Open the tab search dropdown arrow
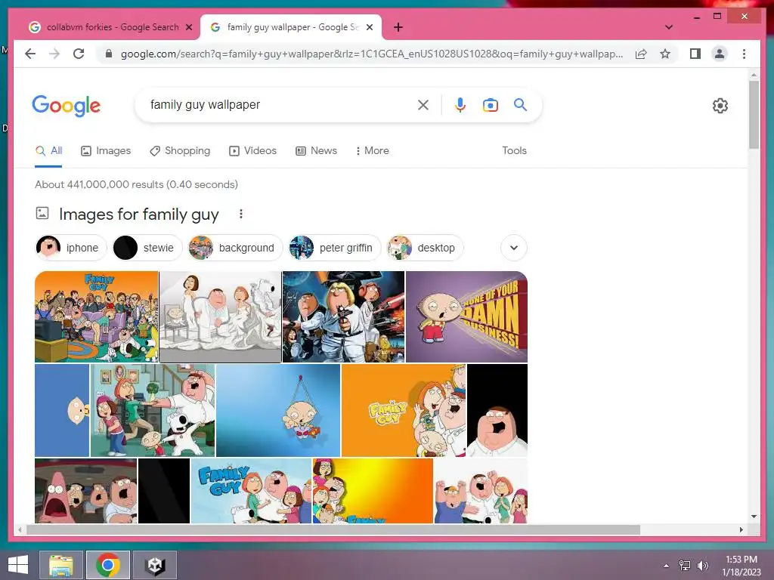 coord(669,27)
